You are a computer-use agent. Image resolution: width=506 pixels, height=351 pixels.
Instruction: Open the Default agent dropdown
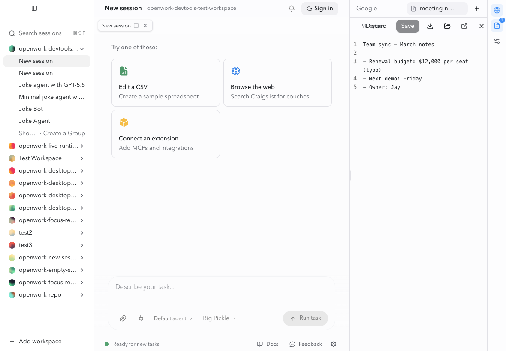(173, 318)
